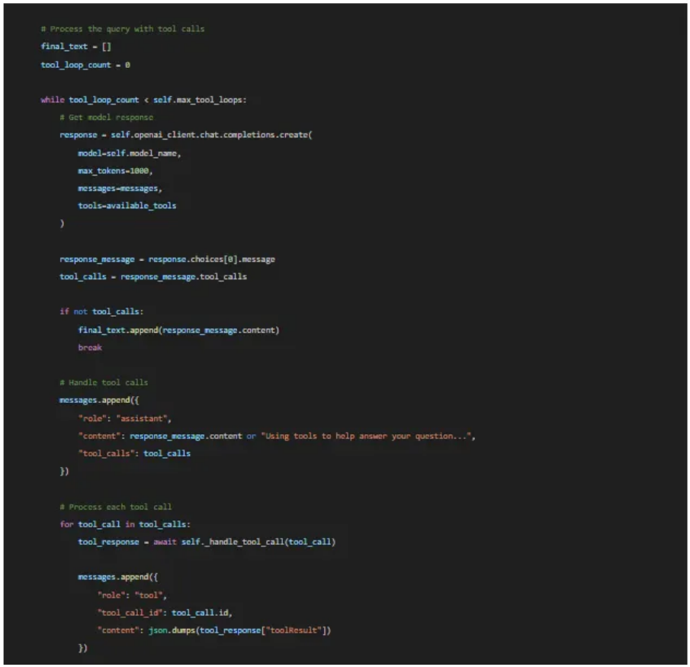
Task: Click the "tools=available_tools" argument line
Action: point(127,205)
